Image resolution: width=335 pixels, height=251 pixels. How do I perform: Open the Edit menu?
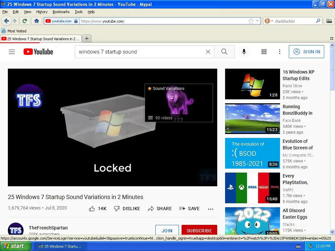(16, 12)
